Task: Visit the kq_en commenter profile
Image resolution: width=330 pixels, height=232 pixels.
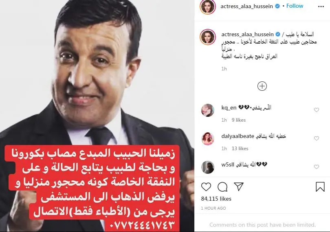Action: (x=229, y=108)
